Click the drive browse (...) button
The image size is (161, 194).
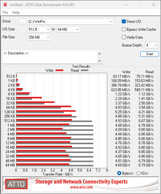(23, 22)
